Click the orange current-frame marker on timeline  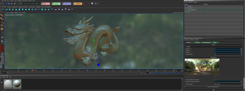(x=32, y=70)
